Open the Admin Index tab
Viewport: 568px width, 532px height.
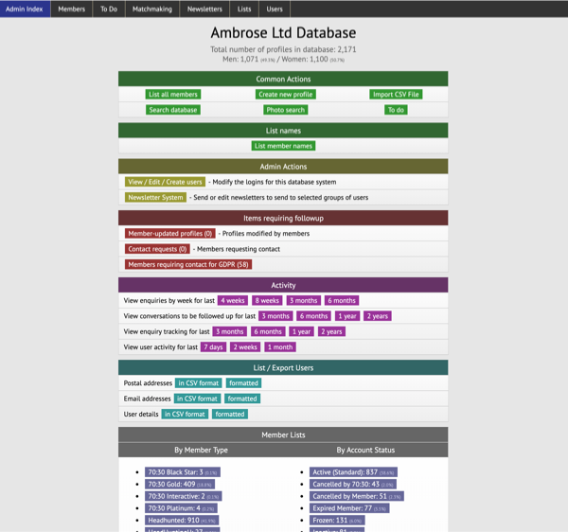(25, 9)
